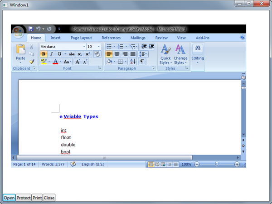Screen dimensions: 272x204
Task: Click the Words: 3,577 count in status bar
Action: tap(53, 164)
